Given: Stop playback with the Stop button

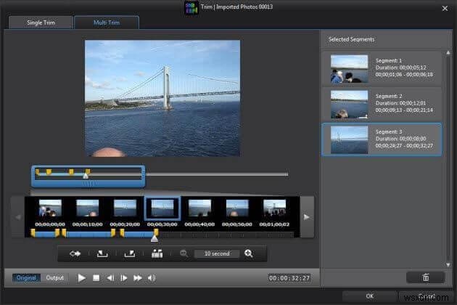Looking at the screenshot, I should (x=96, y=278).
